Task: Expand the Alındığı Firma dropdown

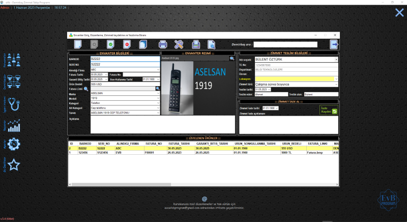Action: pos(158,70)
